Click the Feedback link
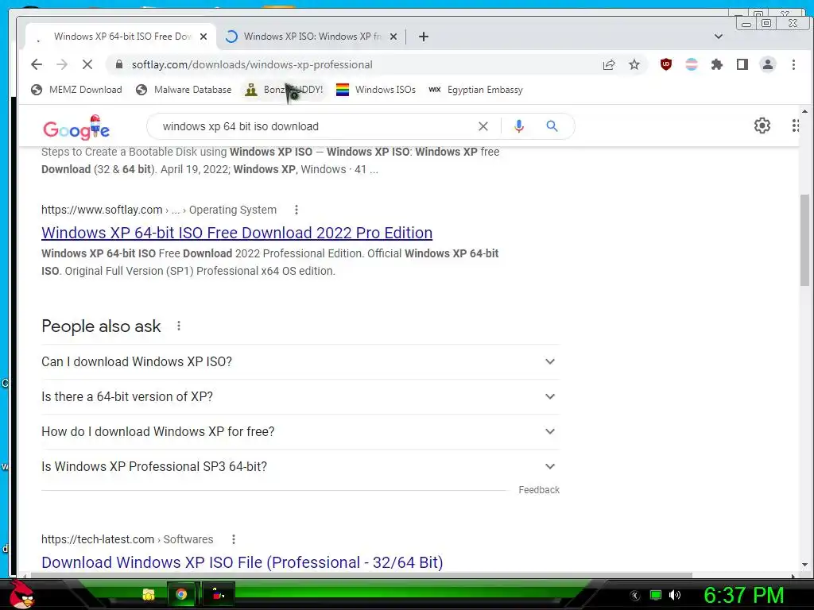This screenshot has width=814, height=610. pos(539,489)
